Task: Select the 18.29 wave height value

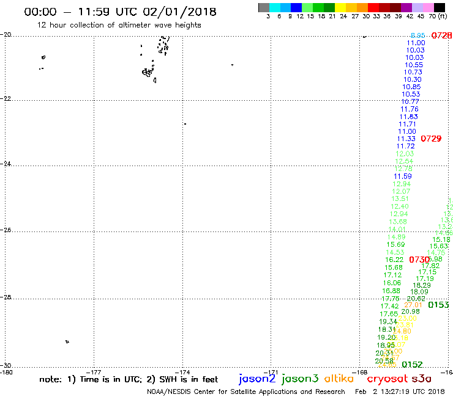Action: click(422, 285)
